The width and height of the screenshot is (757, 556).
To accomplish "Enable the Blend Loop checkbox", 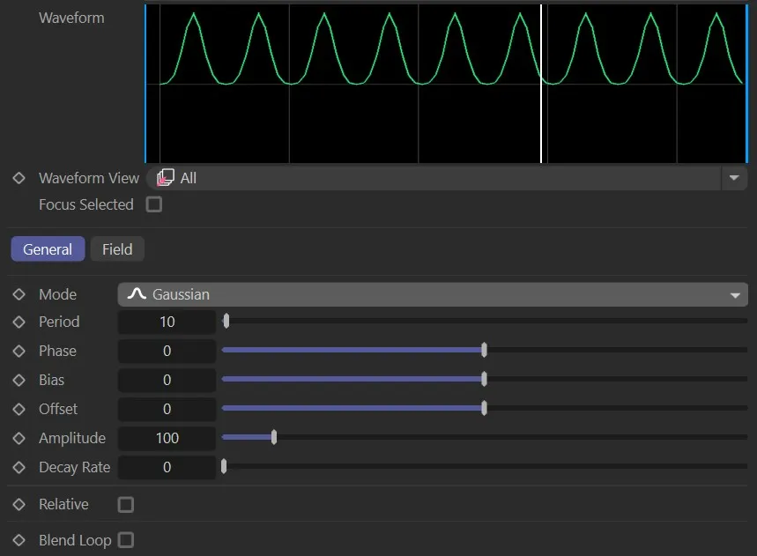I will pyautogui.click(x=126, y=540).
